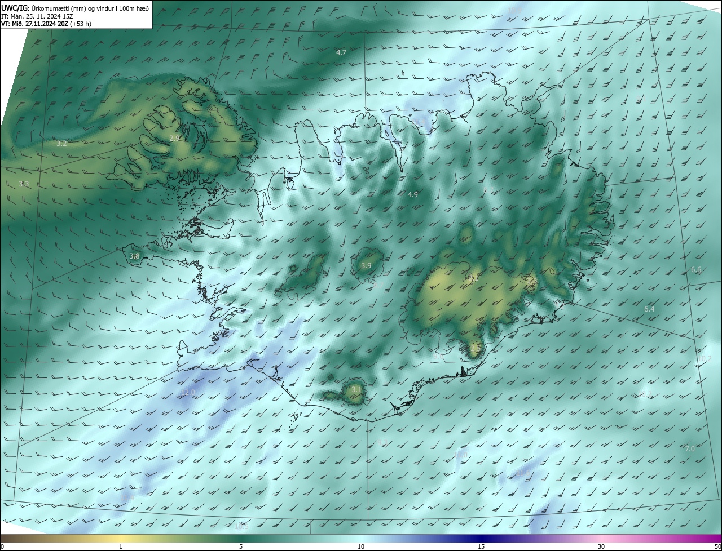Viewport: 722px width, 551px height.
Task: Click the 4.7 value label north of Iceland
Action: point(341,52)
